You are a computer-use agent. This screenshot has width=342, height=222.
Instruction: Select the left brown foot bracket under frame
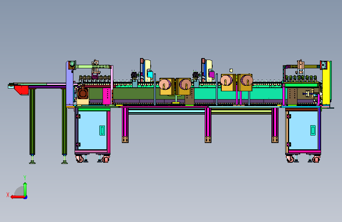click(x=125, y=139)
